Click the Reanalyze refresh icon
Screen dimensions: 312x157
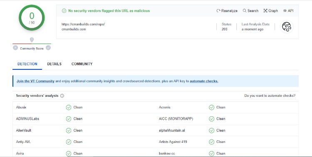pos(218,11)
